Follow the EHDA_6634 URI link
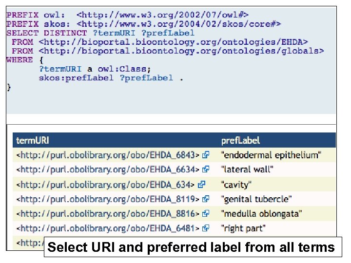The height and width of the screenshot is (263, 351). [x=108, y=170]
